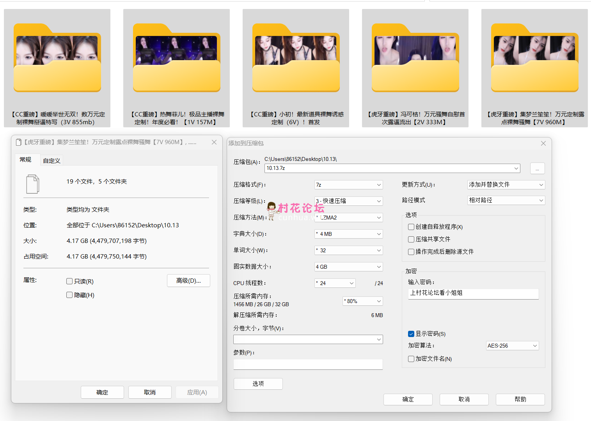Open the archive name dropdown showing 10.13.7z
The image size is (591, 421).
coord(392,168)
